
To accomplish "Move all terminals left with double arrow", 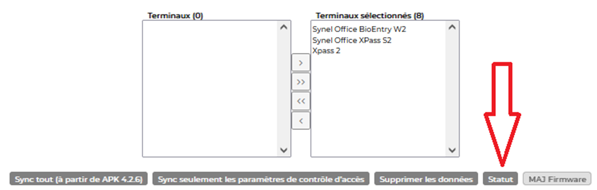I will pos(301,101).
